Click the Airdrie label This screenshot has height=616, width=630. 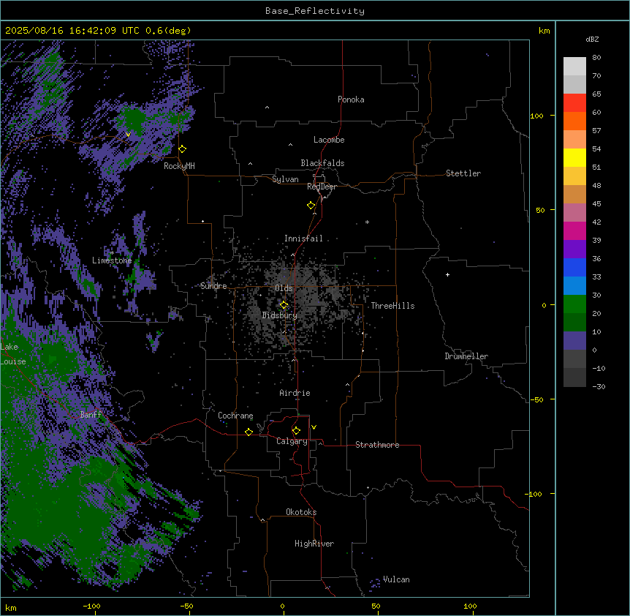click(295, 393)
